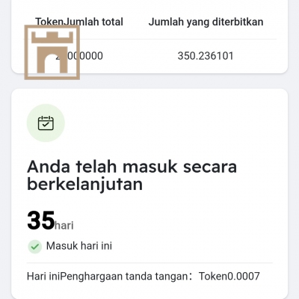The image size is (299, 299).
Task: Tap the calendar check-in icon
Action: pyautogui.click(x=46, y=123)
